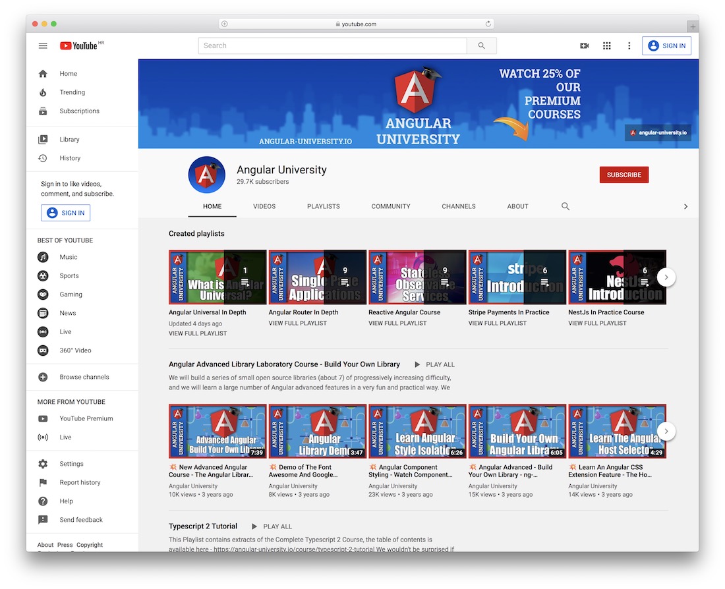This screenshot has height=589, width=725.
Task: View full playlist for Stripe Payments In Practice
Action: pos(498,323)
